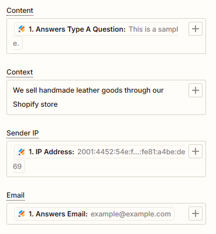Click the Context field label
The image size is (216, 234).
tap(19, 72)
